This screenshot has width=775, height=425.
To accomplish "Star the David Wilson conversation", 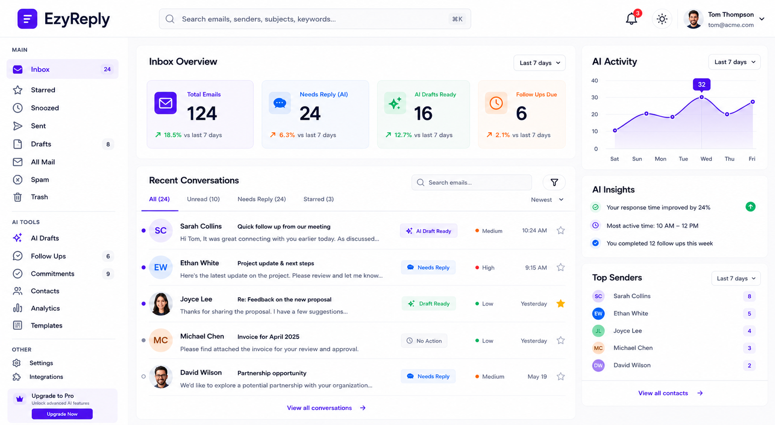I will tap(560, 377).
